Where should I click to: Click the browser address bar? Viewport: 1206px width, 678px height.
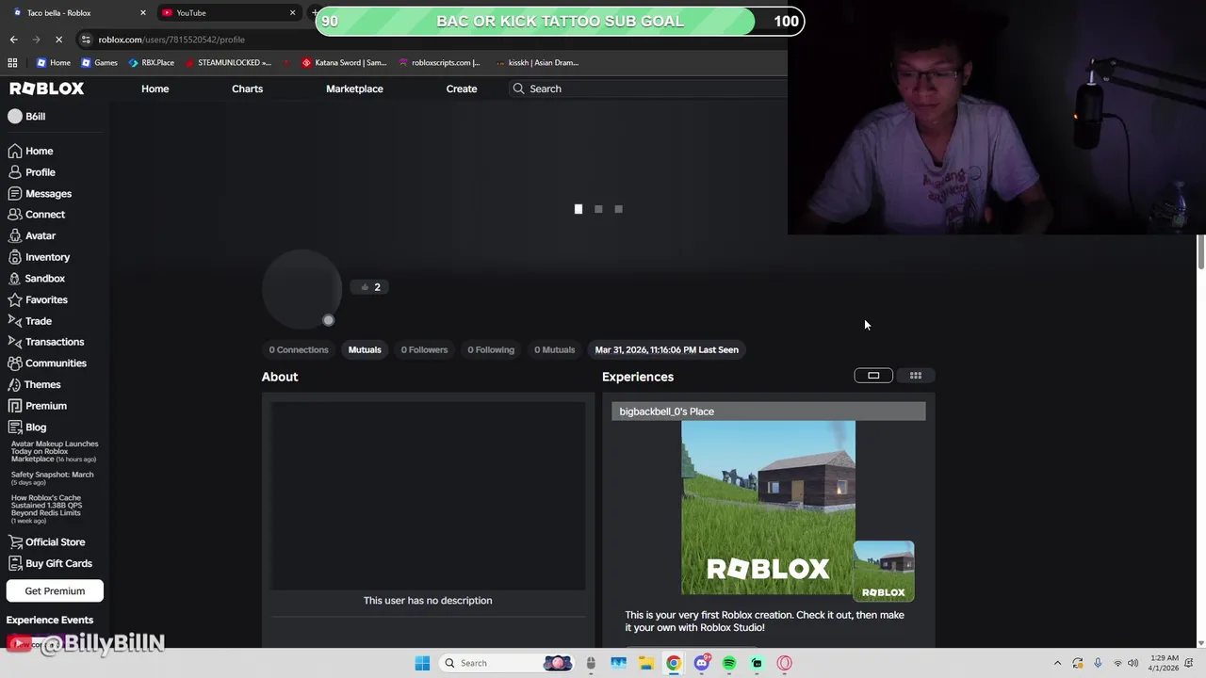point(433,40)
